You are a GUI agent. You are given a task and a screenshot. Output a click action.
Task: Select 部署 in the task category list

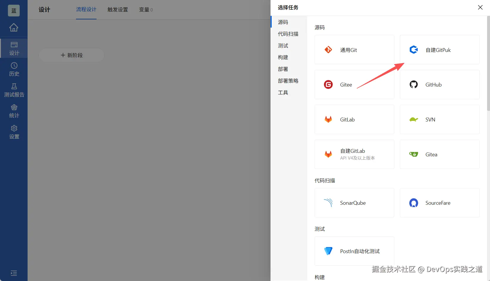(283, 69)
